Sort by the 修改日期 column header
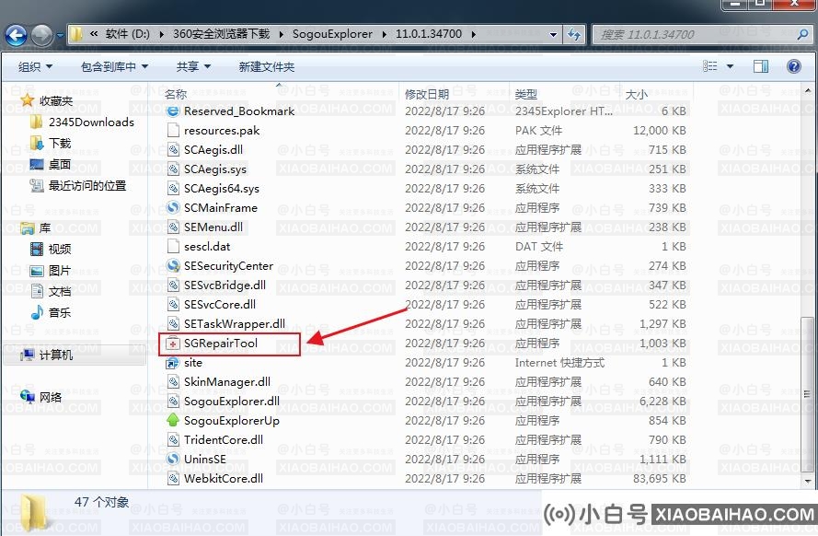The image size is (818, 536). pyautogui.click(x=427, y=95)
